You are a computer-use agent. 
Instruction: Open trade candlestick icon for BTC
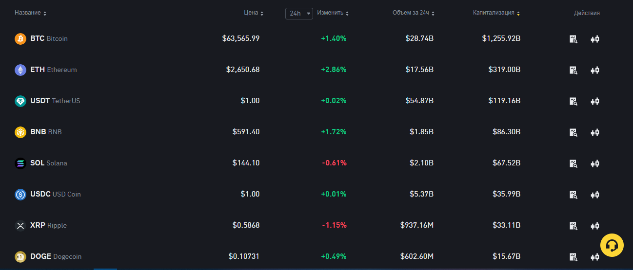tap(594, 39)
